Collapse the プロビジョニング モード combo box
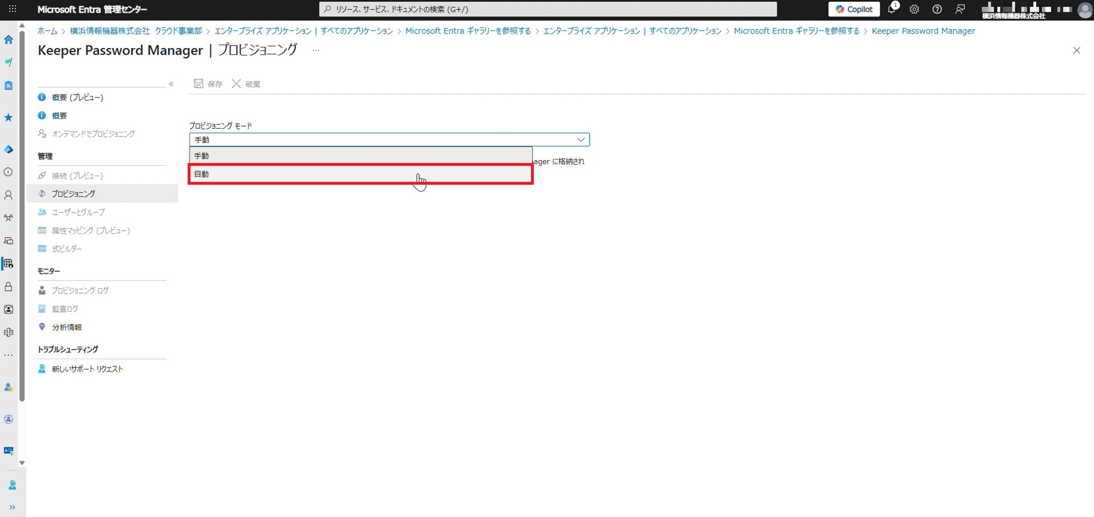The width and height of the screenshot is (1094, 517). [581, 140]
